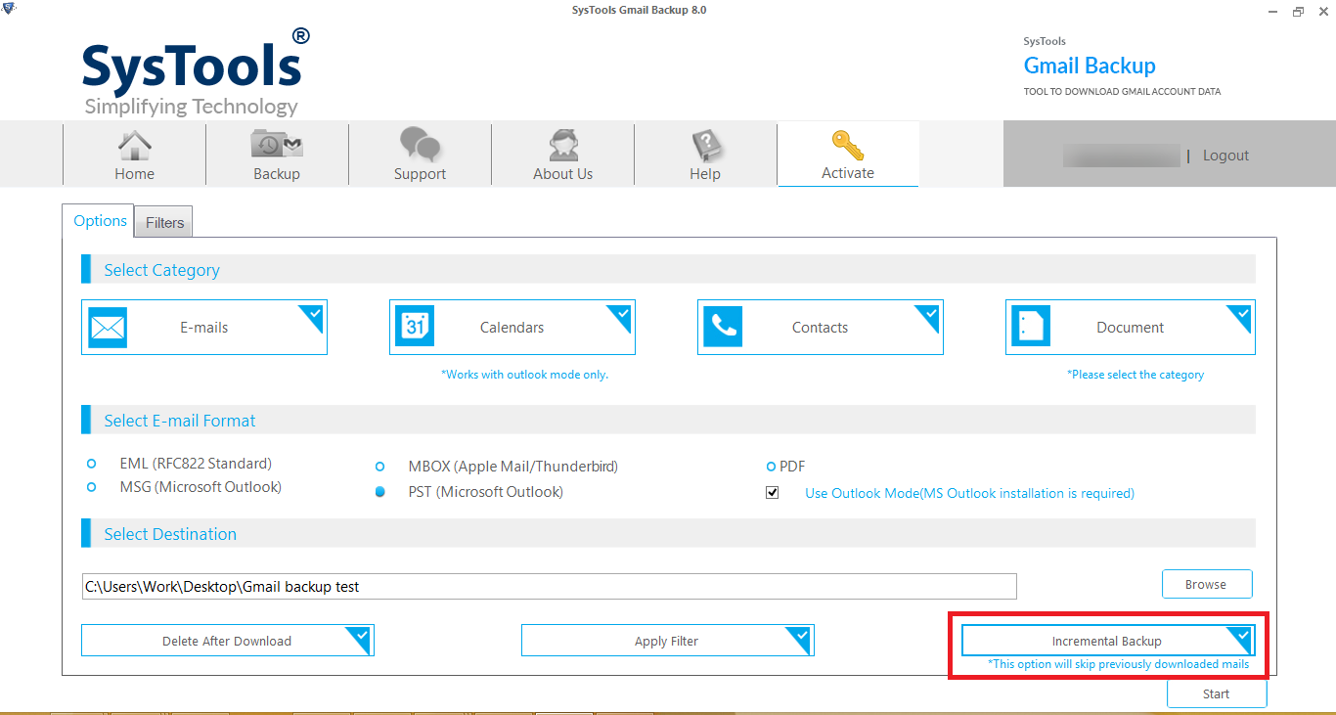Click Use Outlook Mode label text

(x=969, y=493)
